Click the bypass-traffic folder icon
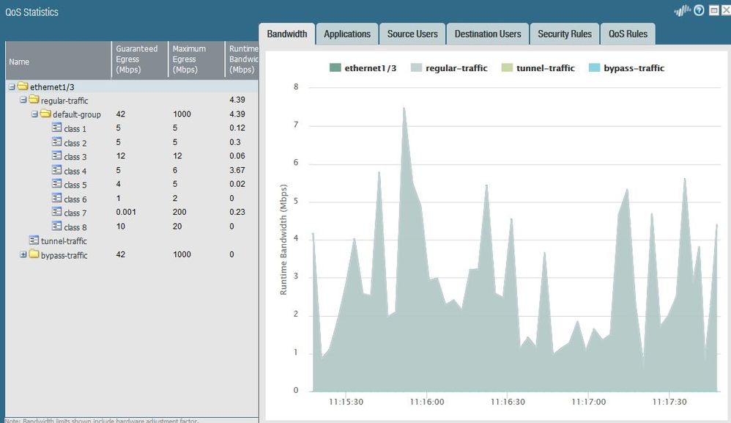This screenshot has height=423, width=731. pos(34,254)
